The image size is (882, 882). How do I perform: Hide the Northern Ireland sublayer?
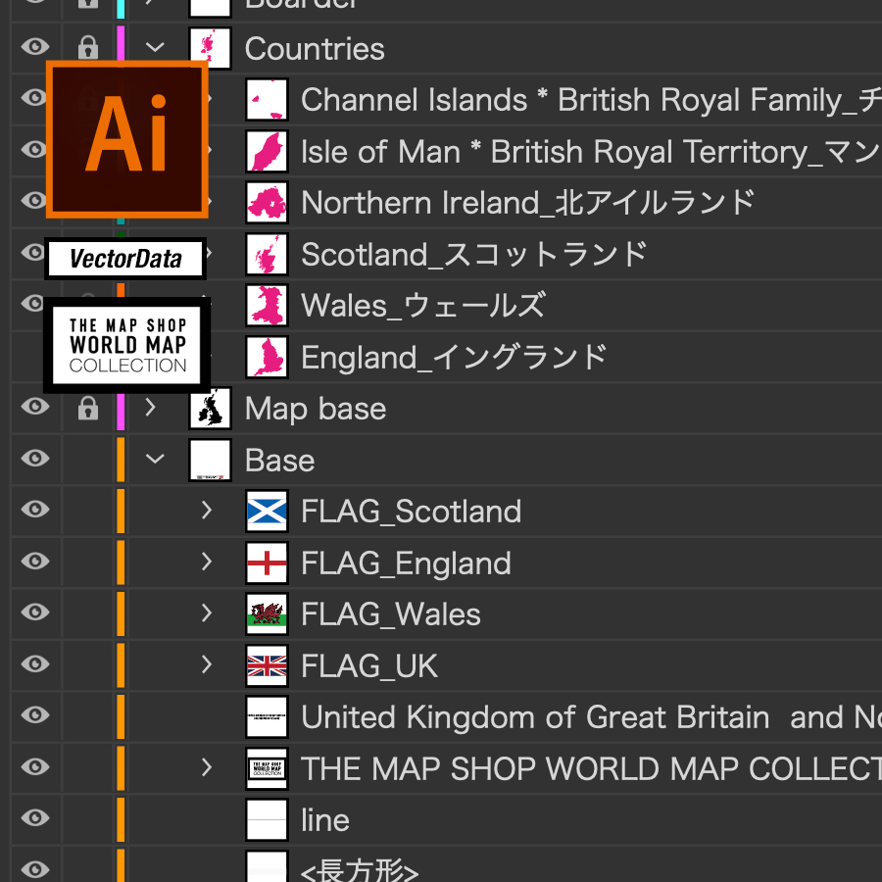[35, 200]
